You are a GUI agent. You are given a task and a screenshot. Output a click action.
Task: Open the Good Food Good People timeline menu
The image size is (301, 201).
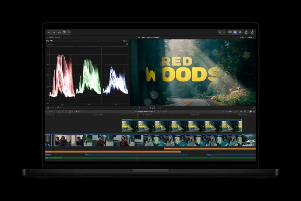pyautogui.click(x=145, y=111)
